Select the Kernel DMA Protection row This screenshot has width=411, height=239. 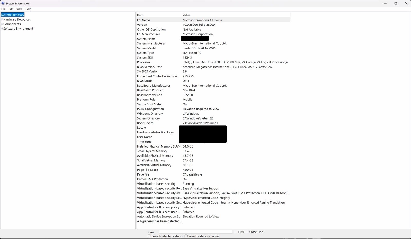[x=213, y=179]
